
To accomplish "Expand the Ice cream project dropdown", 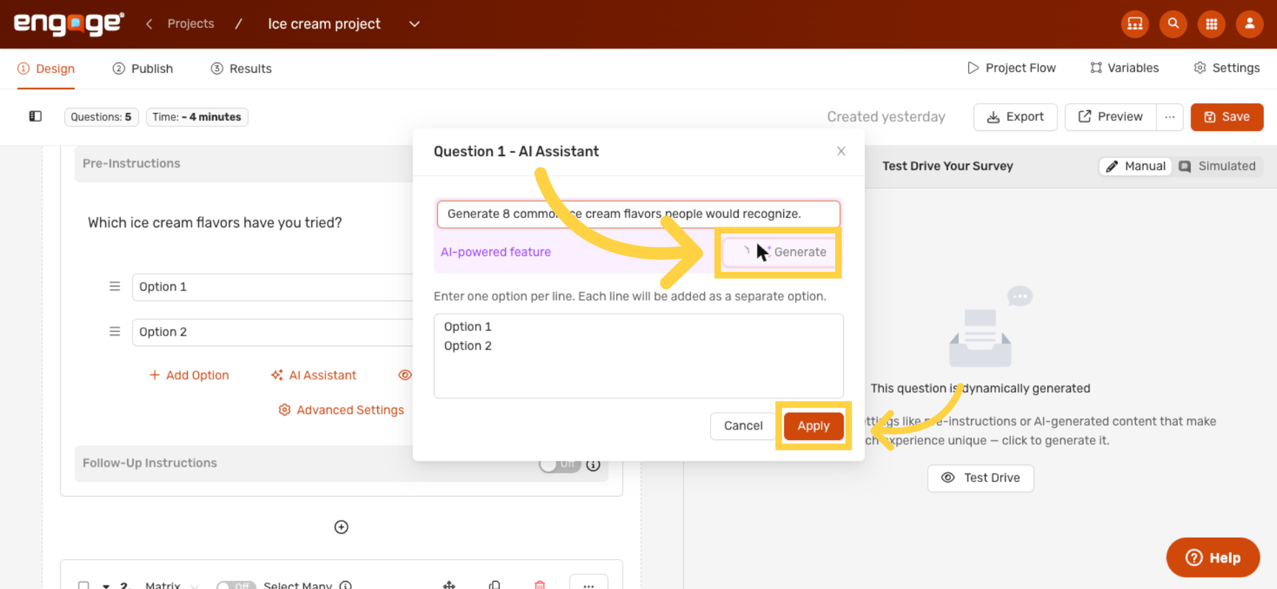I will (x=414, y=24).
